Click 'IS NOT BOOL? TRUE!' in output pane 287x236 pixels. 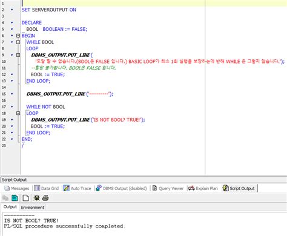pos(31,220)
